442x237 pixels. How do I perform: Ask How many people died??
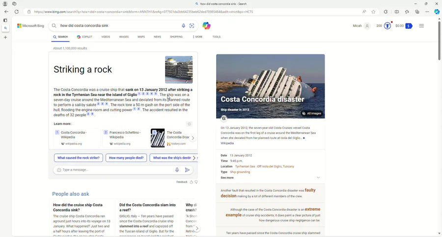[126, 158]
